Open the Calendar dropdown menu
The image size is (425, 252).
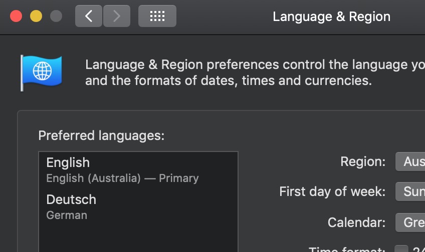pos(410,222)
